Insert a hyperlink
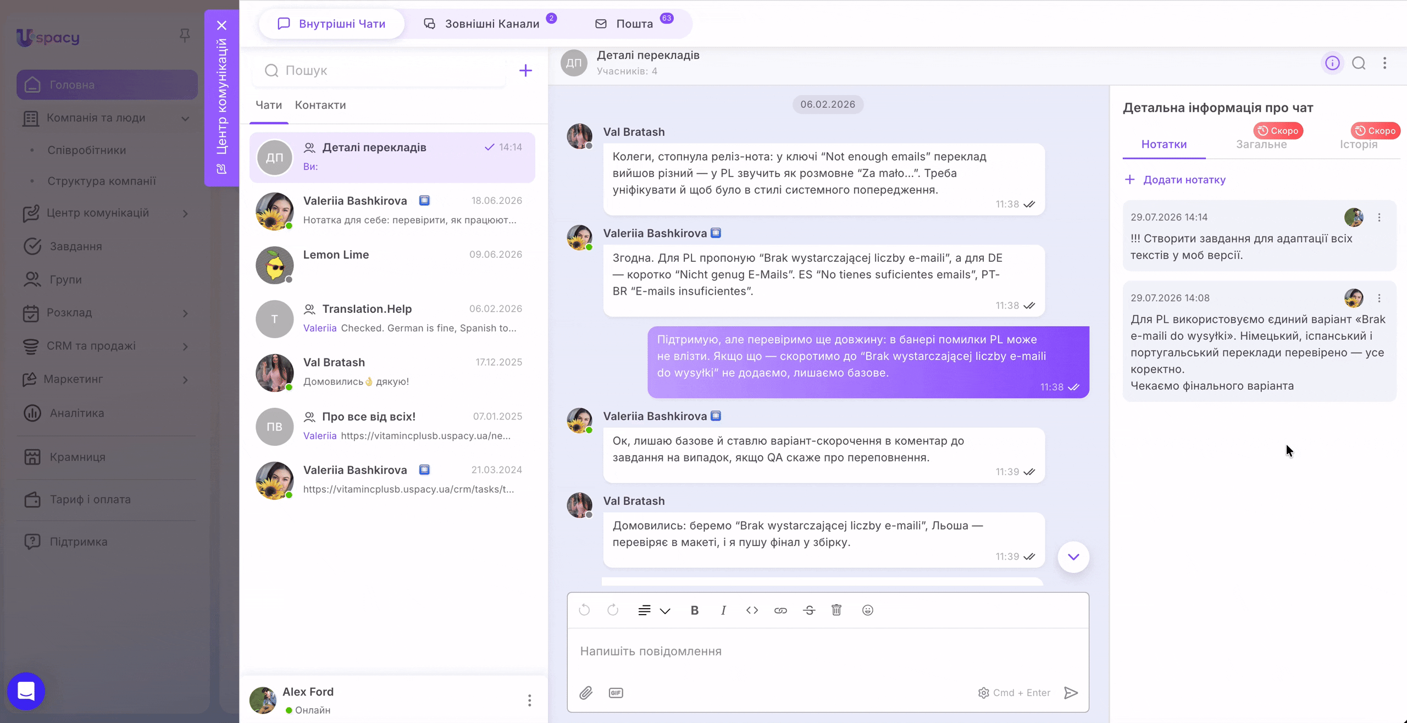 click(780, 610)
